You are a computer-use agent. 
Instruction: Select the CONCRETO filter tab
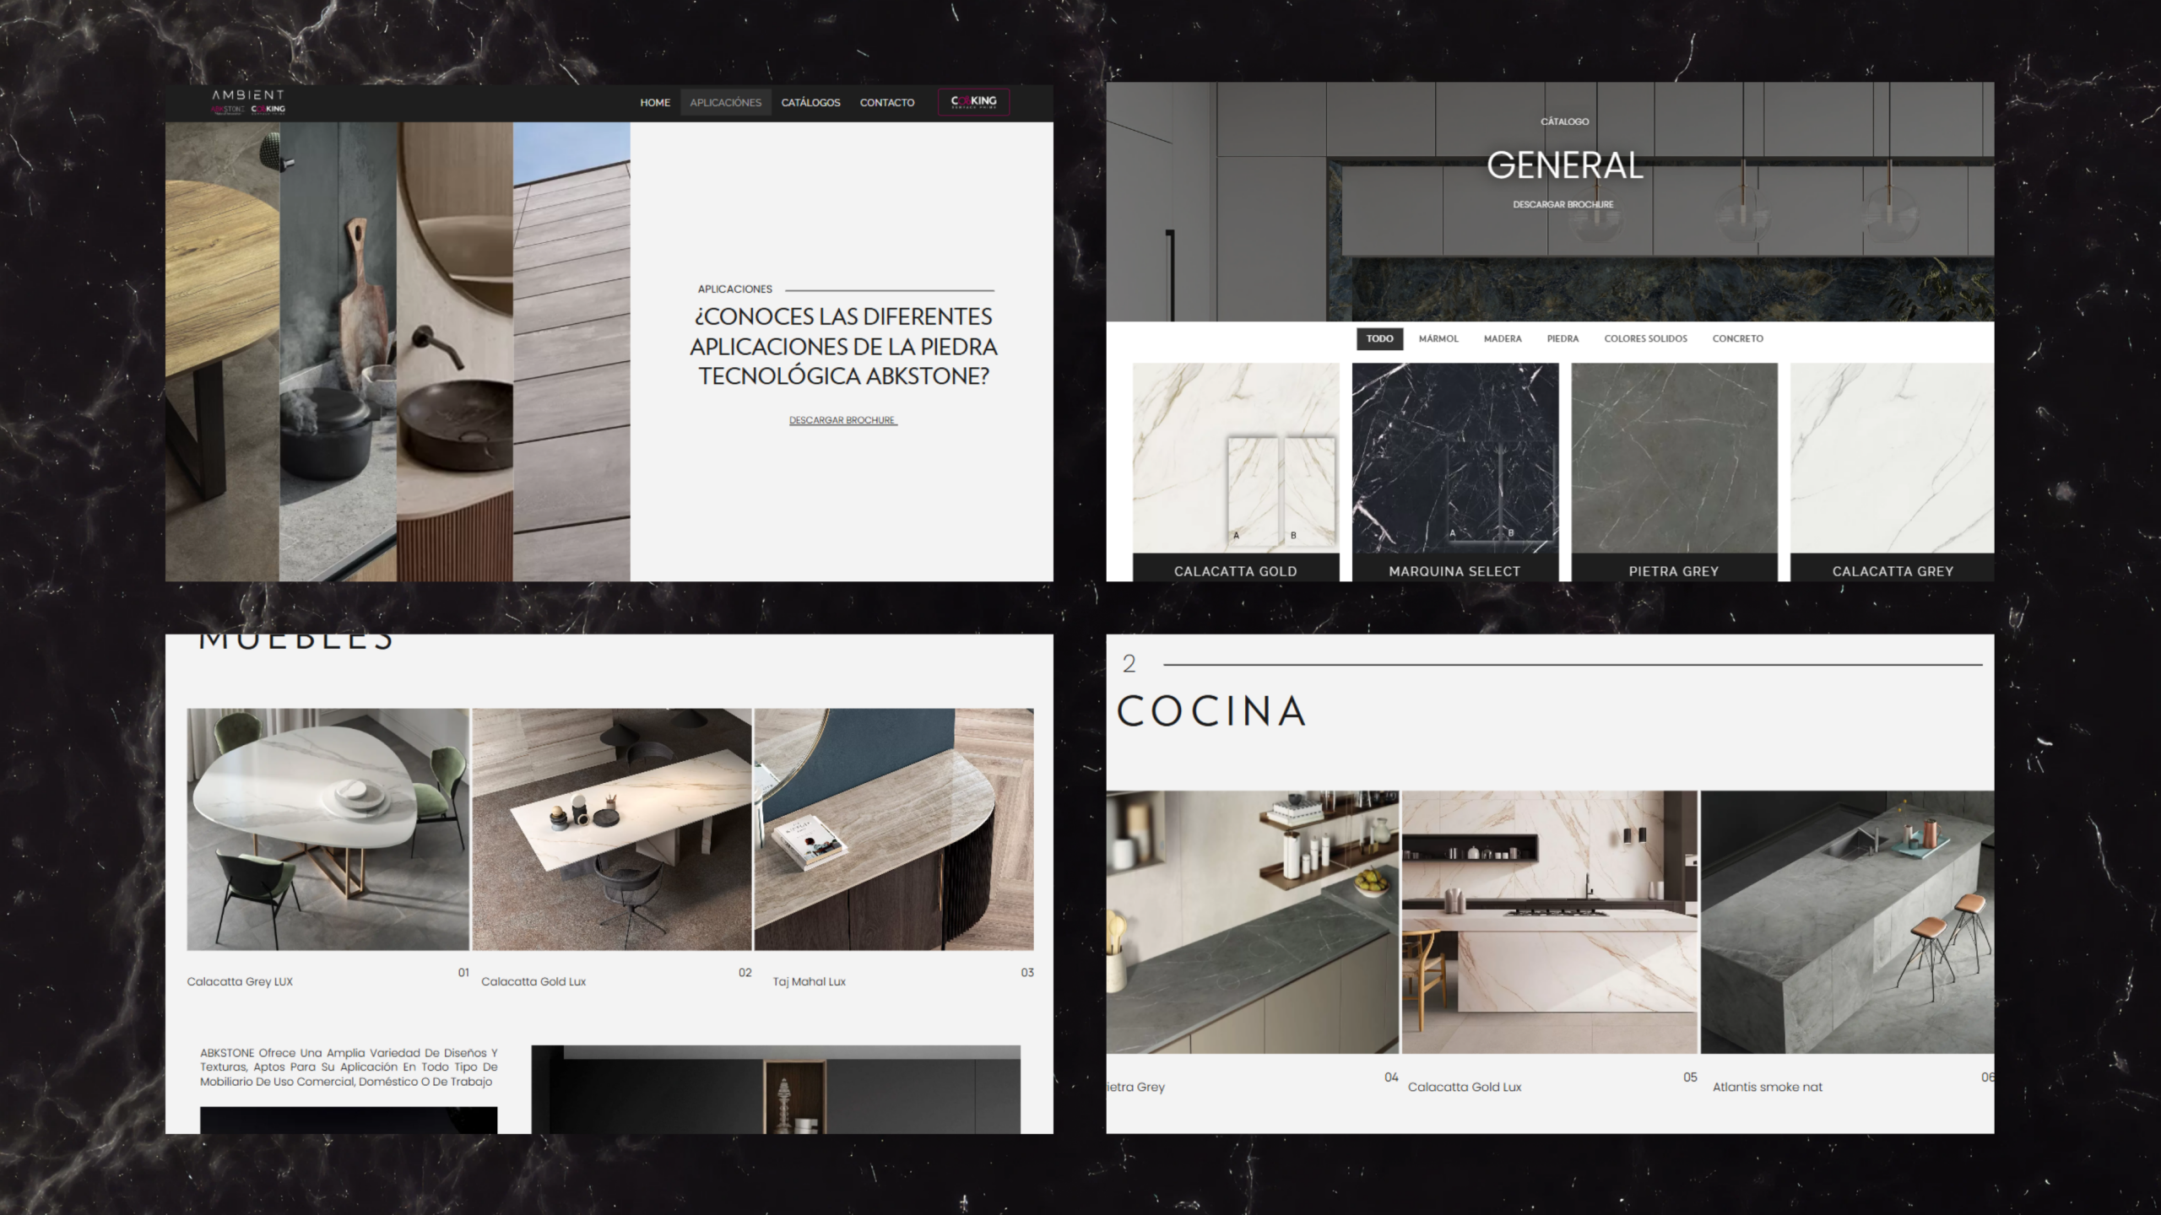1737,339
